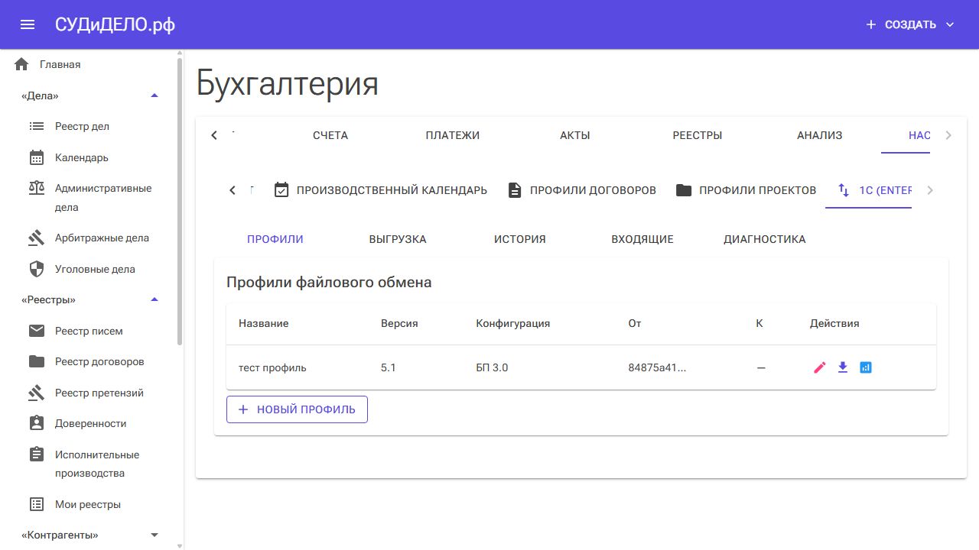Open the ПРОИЗВОДСТВЕННЫЙ КАЛЕНДАРЬ sub-tab

pos(380,189)
